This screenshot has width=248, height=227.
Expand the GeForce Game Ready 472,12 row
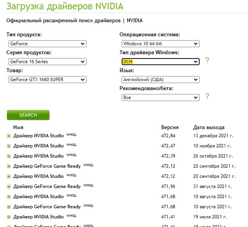tap(9, 166)
